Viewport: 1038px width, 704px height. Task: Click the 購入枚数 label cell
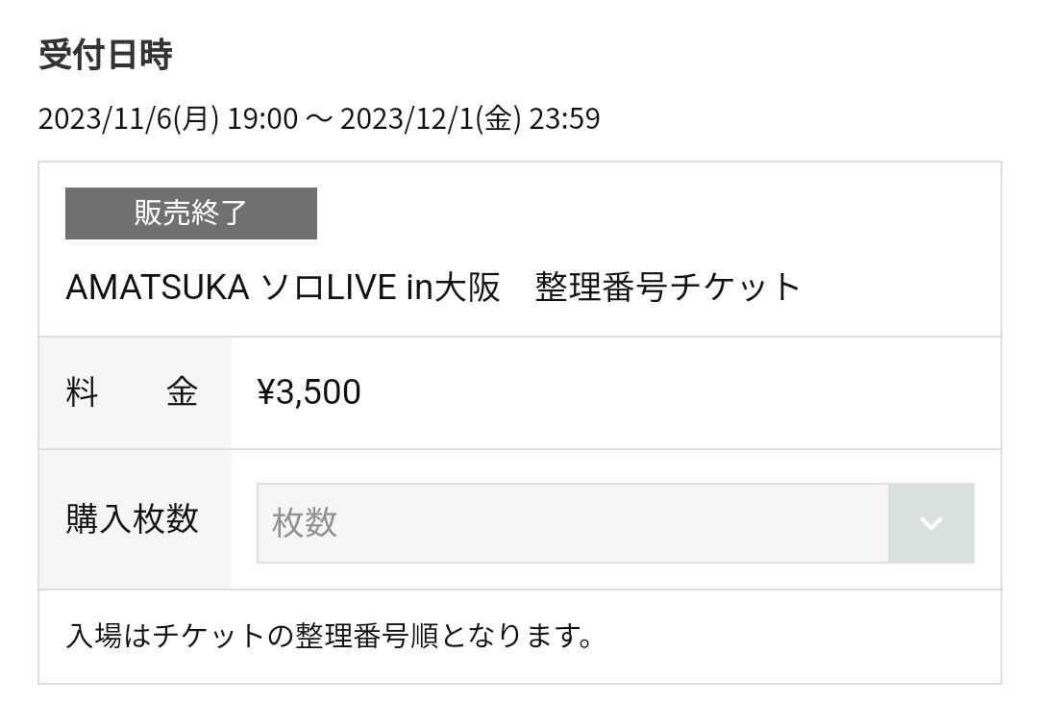[133, 519]
